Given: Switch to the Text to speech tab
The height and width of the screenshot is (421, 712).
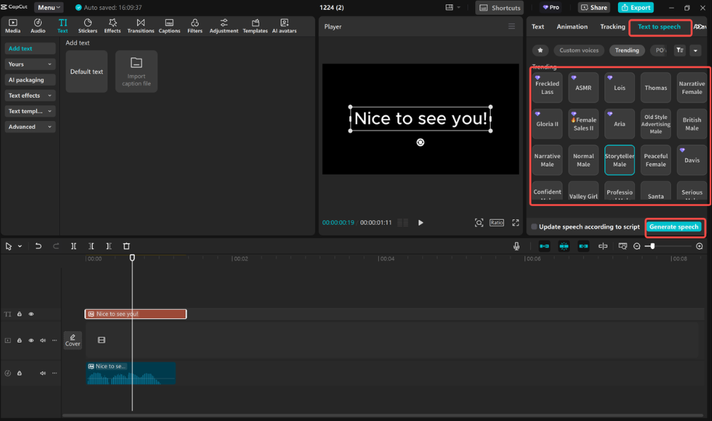Looking at the screenshot, I should coord(660,26).
